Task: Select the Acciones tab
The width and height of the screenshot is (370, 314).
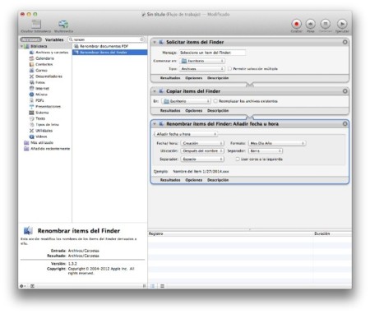Action: (x=30, y=39)
